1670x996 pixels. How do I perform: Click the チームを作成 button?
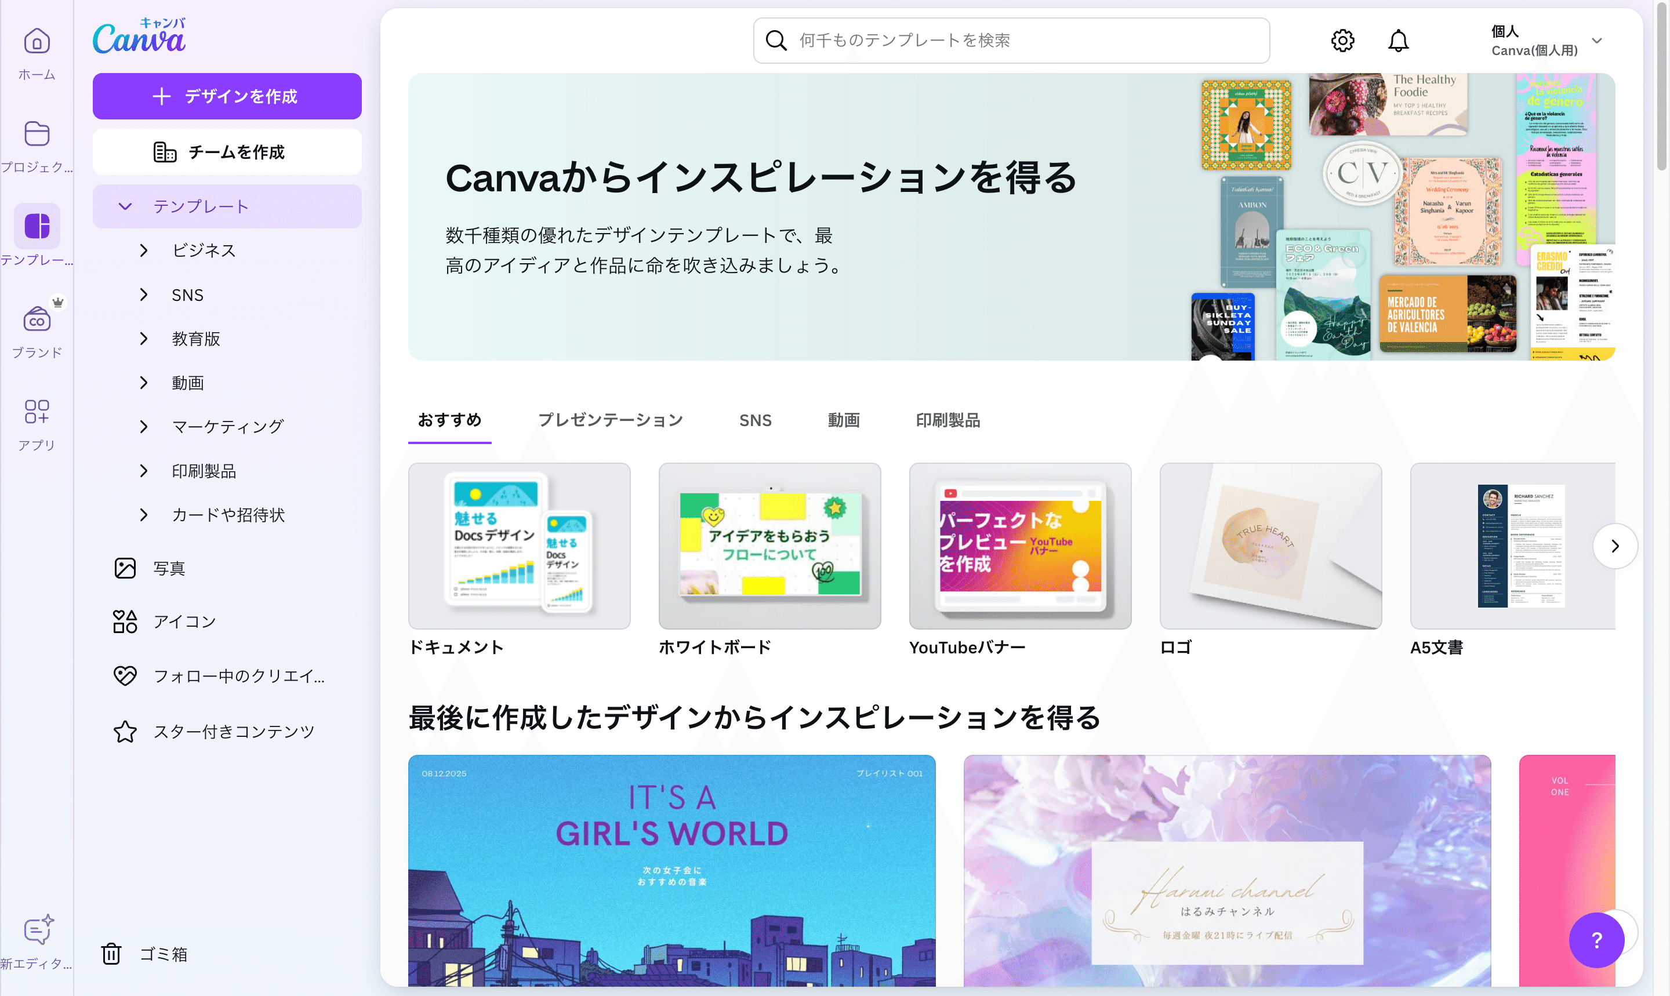tap(227, 152)
